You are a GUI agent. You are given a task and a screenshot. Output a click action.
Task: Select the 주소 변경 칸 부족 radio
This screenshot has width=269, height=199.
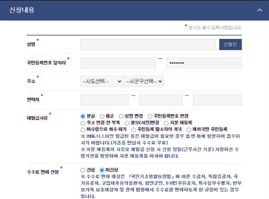tap(83, 123)
